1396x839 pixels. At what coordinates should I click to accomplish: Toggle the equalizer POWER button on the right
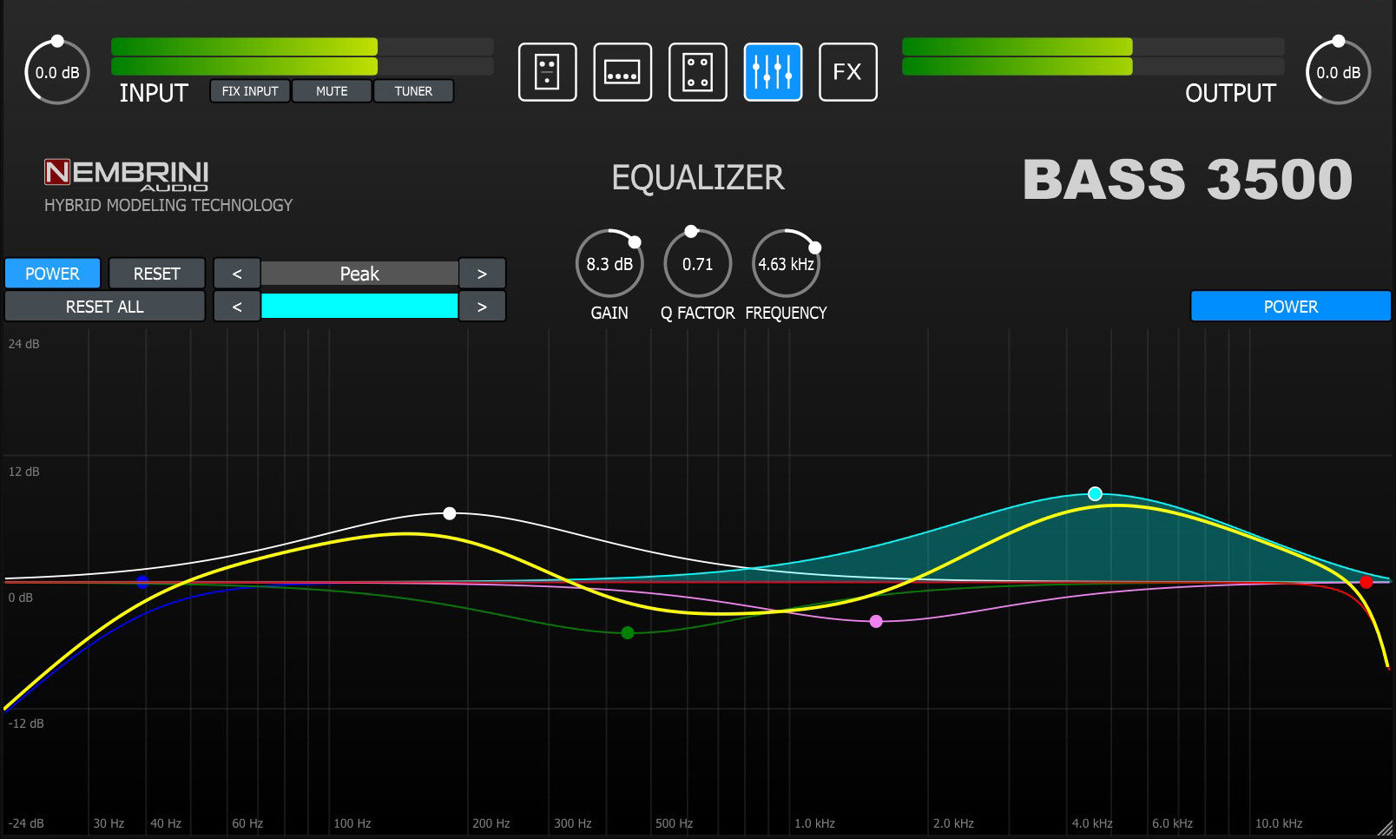tap(1290, 307)
